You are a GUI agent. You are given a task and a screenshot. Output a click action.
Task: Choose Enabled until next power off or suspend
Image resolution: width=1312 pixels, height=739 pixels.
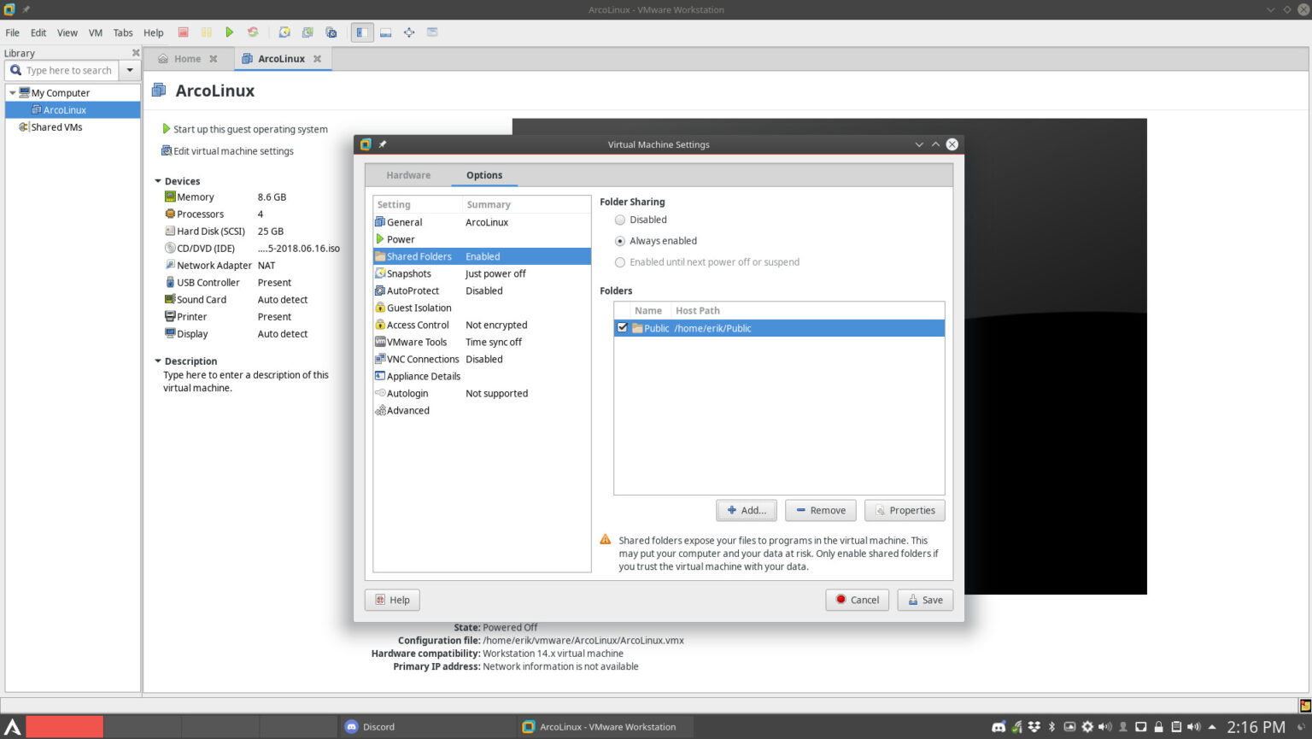pyautogui.click(x=619, y=261)
